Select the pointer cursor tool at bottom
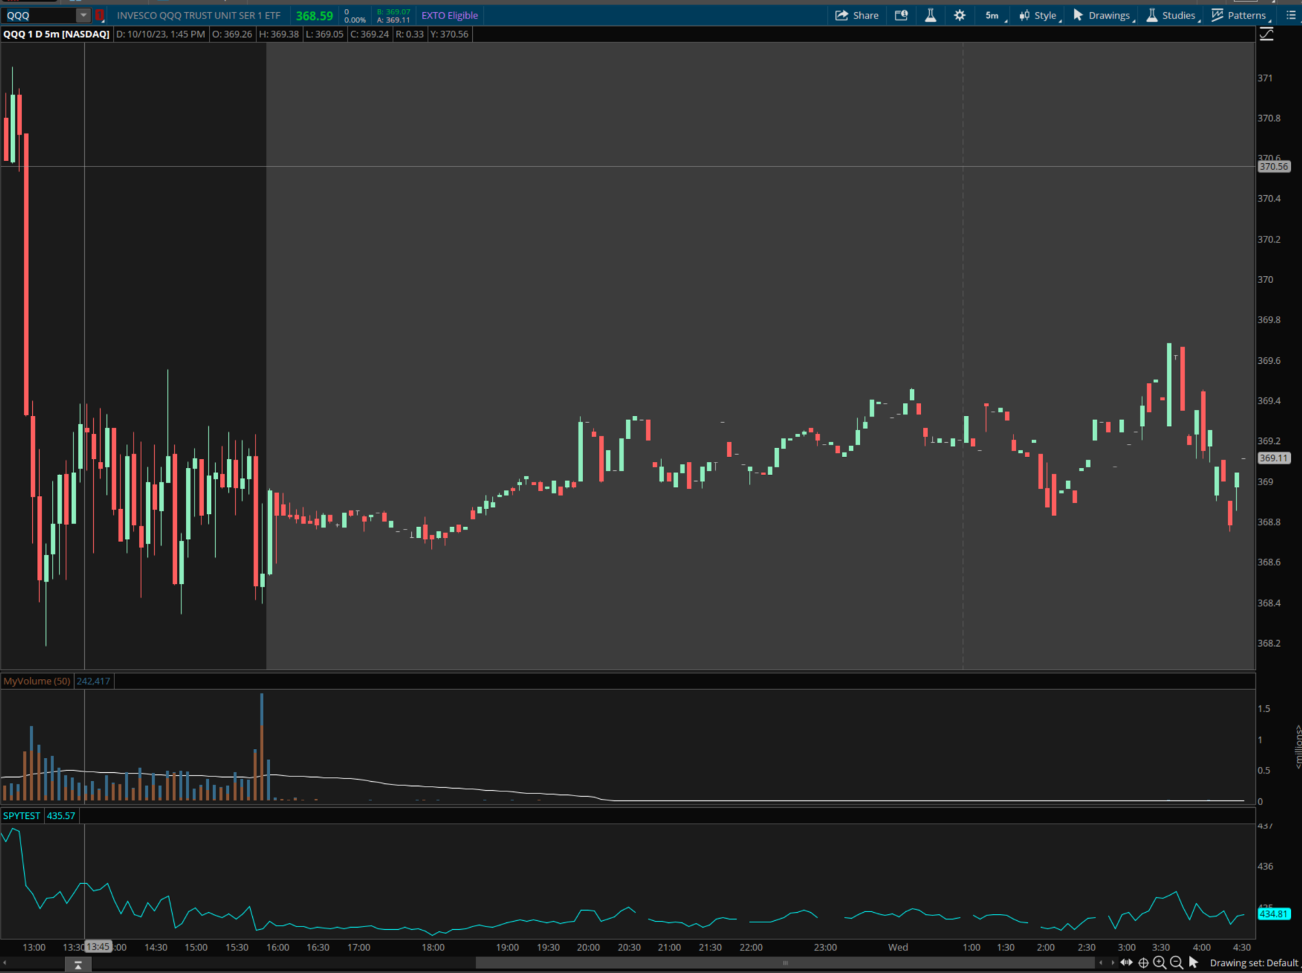 (1193, 963)
